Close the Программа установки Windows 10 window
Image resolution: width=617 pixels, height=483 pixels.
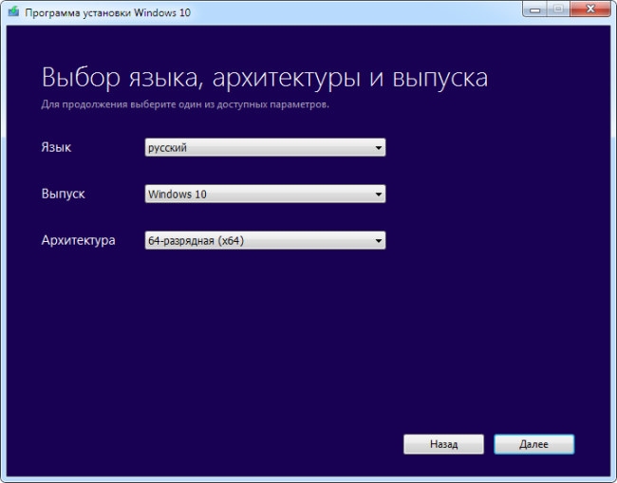pos(589,9)
